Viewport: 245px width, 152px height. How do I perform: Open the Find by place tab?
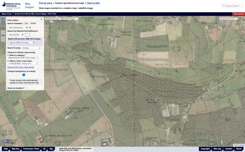click(46, 3)
